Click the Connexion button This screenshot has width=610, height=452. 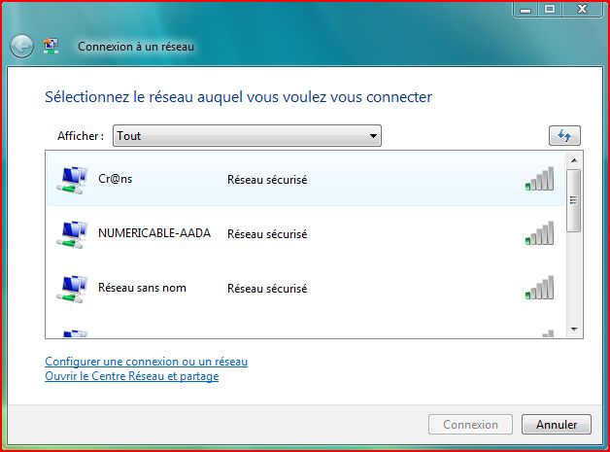tap(470, 425)
